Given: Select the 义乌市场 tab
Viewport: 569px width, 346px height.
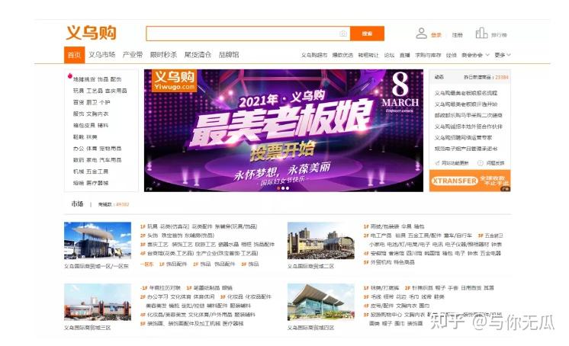Looking at the screenshot, I should click(102, 55).
